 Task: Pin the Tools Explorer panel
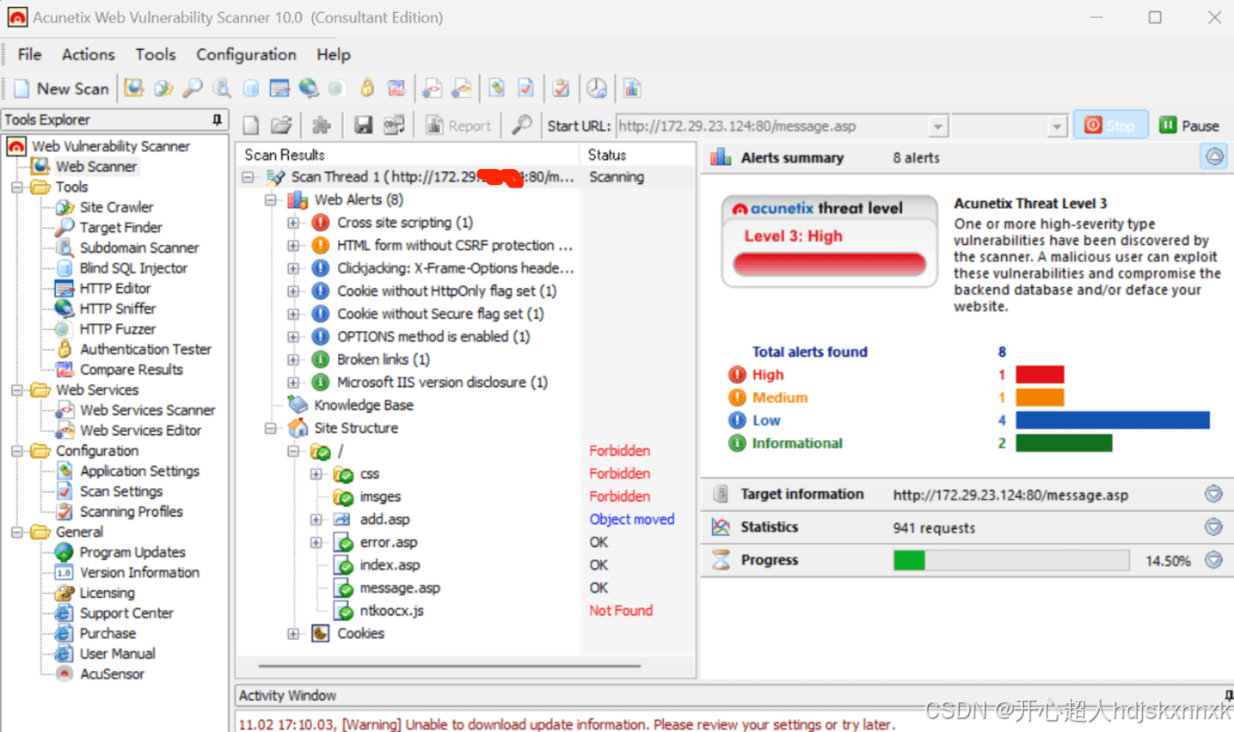[217, 120]
